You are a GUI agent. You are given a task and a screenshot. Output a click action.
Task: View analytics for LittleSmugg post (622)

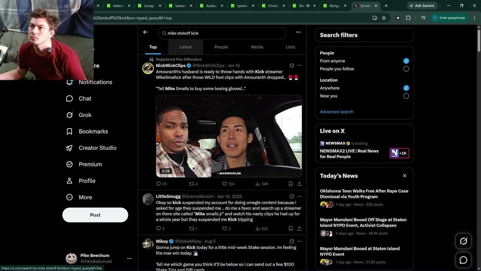[261, 228]
